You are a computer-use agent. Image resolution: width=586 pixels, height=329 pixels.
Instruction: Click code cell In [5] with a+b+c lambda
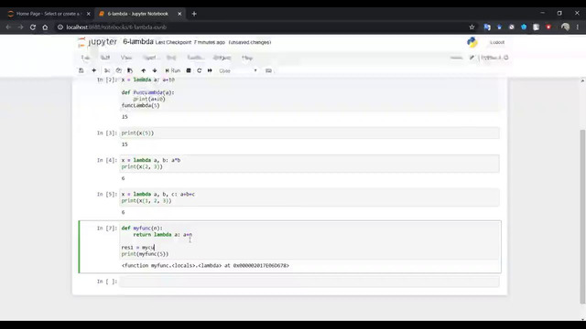(x=309, y=197)
